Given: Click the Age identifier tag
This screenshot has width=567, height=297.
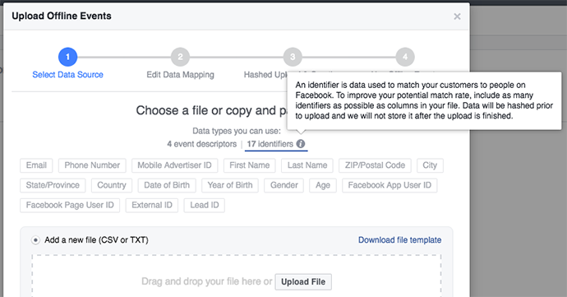Looking at the screenshot, I should [323, 185].
